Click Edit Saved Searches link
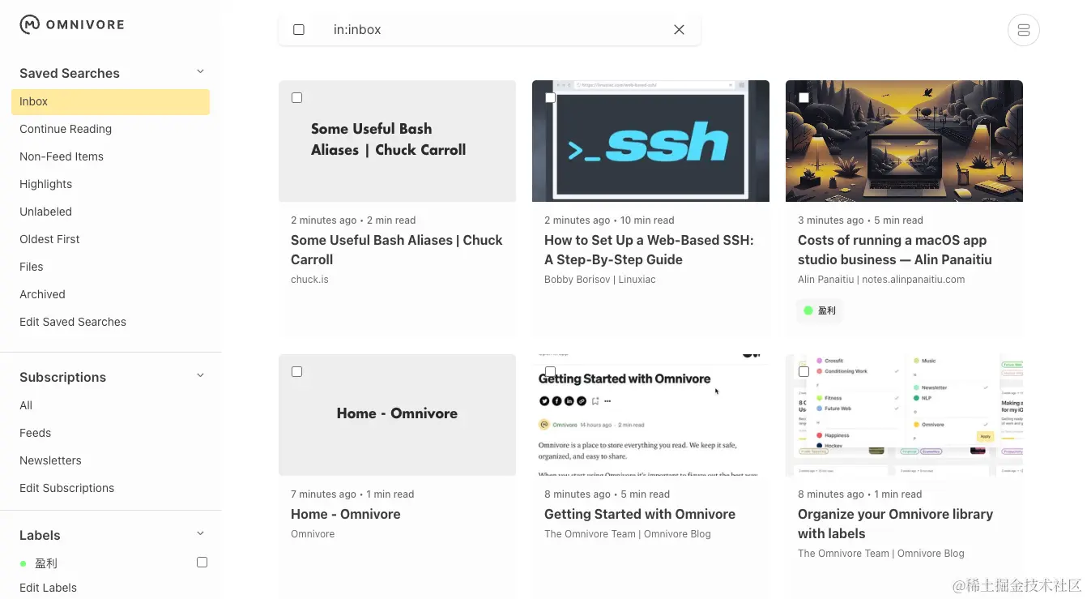 [x=73, y=322]
